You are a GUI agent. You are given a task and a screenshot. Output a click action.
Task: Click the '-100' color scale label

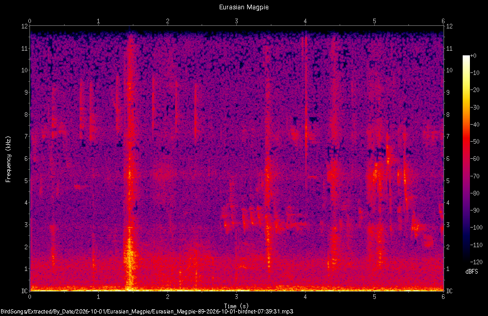click(x=476, y=228)
